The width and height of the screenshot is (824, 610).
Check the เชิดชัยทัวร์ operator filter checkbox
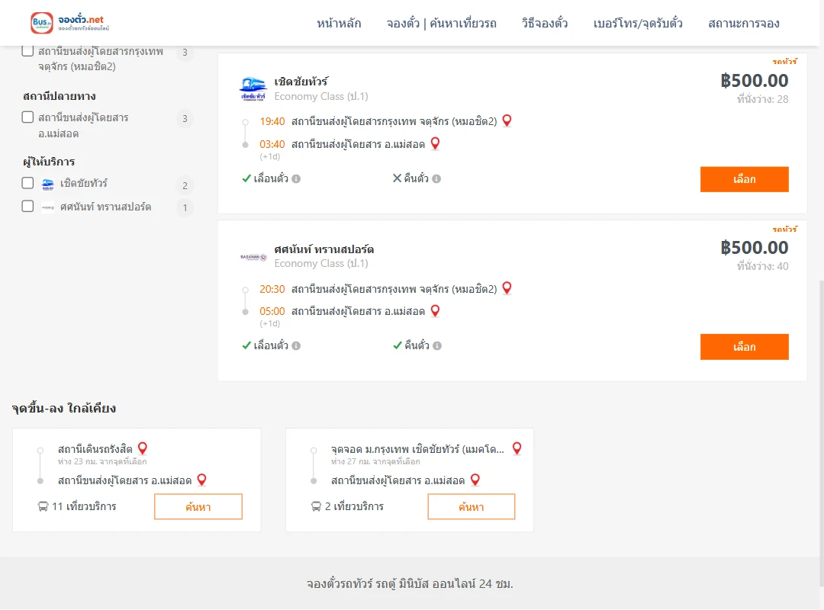[28, 183]
